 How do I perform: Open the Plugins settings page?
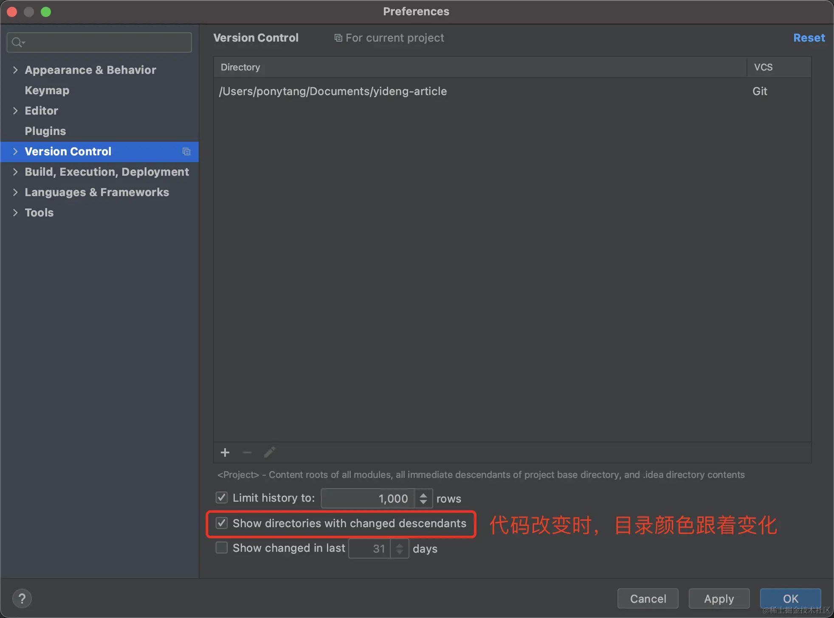[x=45, y=131]
